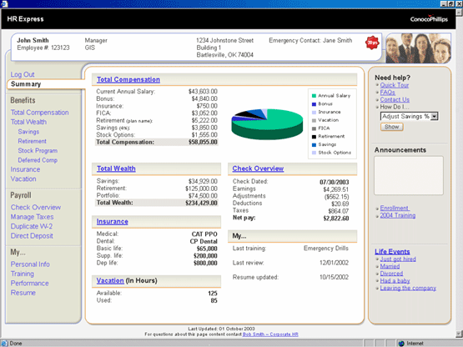
Task: Click the blue Bonus legend swatch
Action: point(314,104)
